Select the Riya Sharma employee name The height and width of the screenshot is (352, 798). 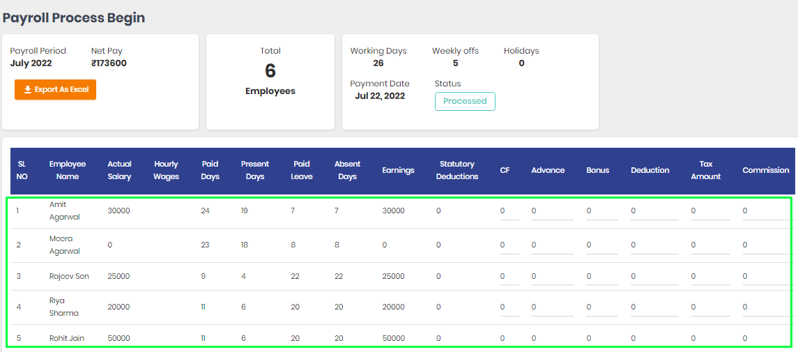point(64,307)
